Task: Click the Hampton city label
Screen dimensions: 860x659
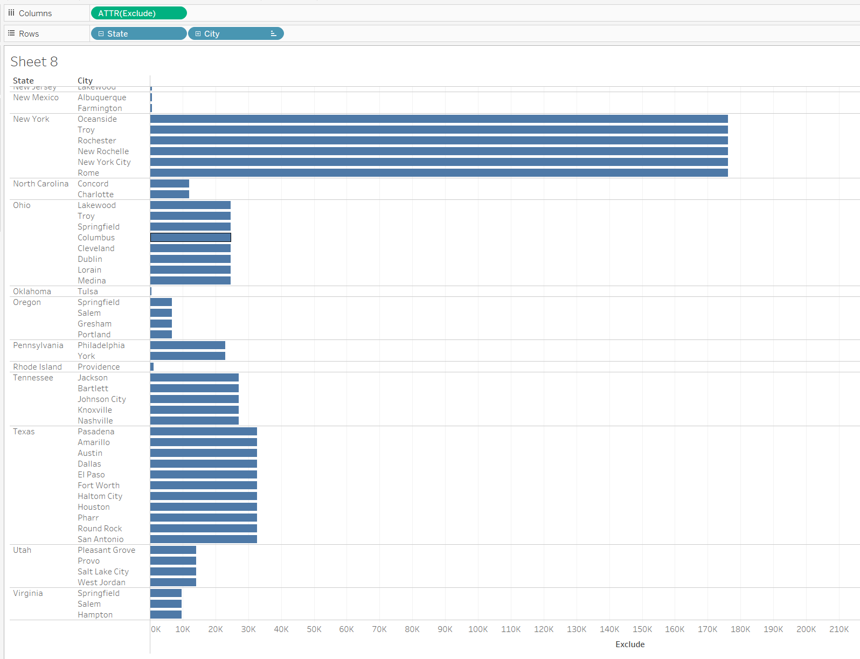Action: [x=95, y=615]
